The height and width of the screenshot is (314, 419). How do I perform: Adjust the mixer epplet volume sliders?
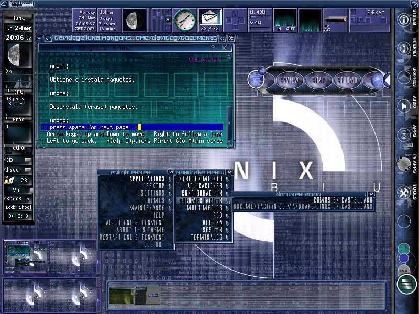[x=158, y=20]
